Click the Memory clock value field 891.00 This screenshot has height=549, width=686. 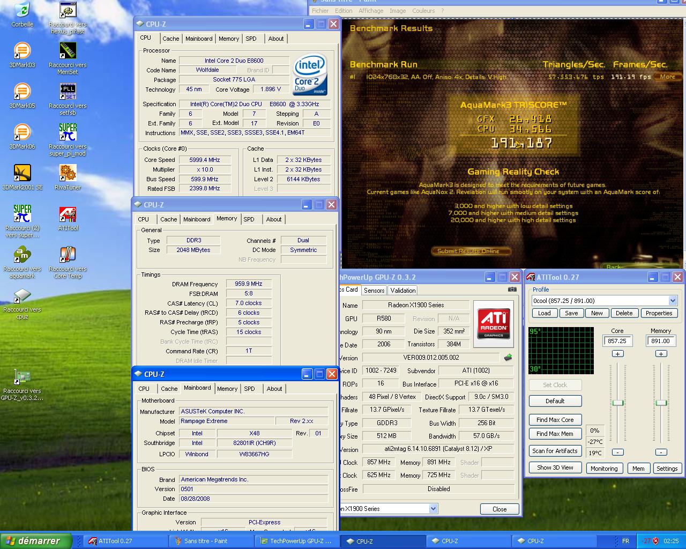pos(661,341)
